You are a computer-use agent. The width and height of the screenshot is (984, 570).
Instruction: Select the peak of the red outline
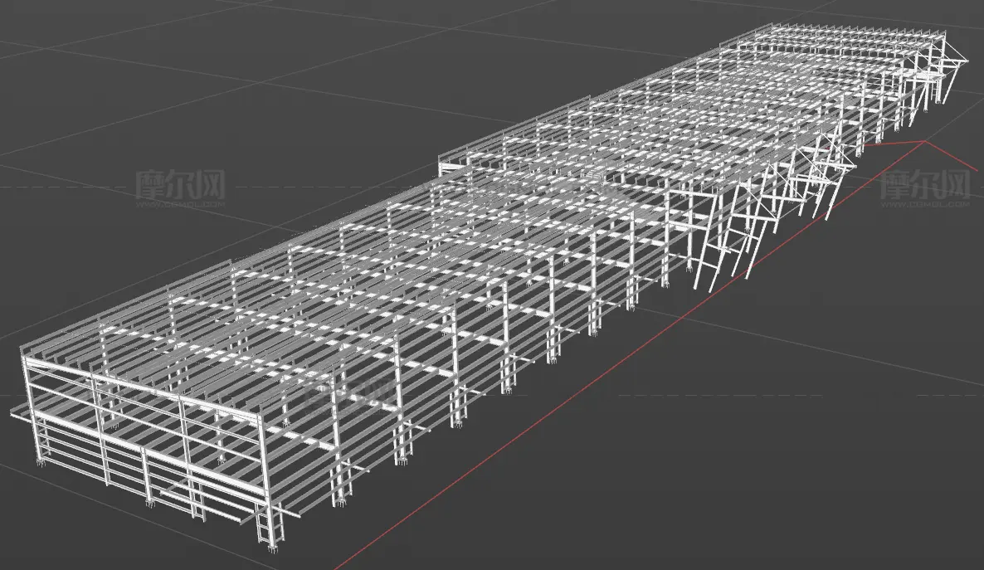point(925,143)
